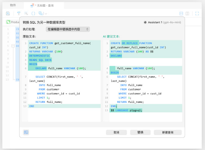Viewport: 205px width, 150px height.
Task: Click DECLARE on AI suggestion line 3
Action: pyautogui.click(x=116, y=56)
